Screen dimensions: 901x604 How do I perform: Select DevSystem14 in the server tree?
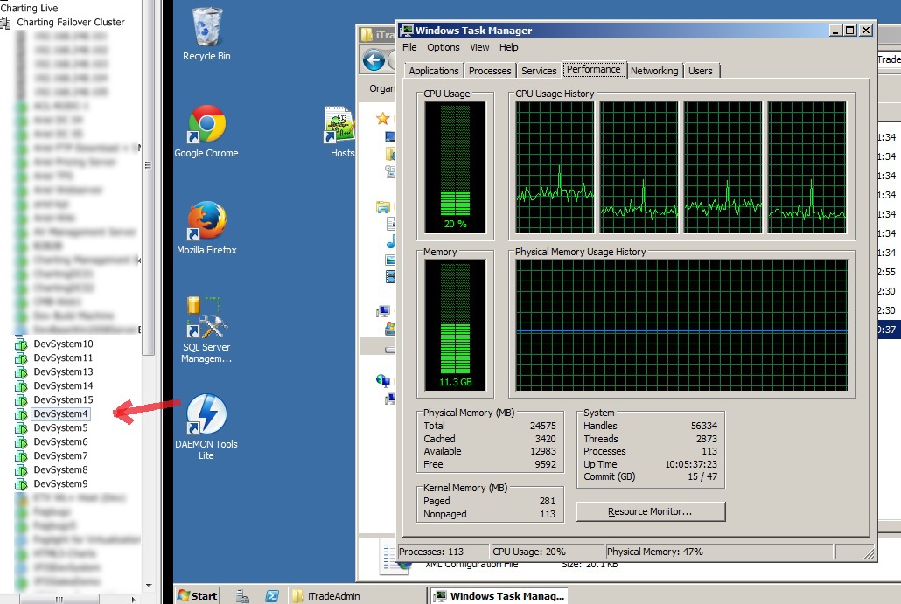[63, 385]
